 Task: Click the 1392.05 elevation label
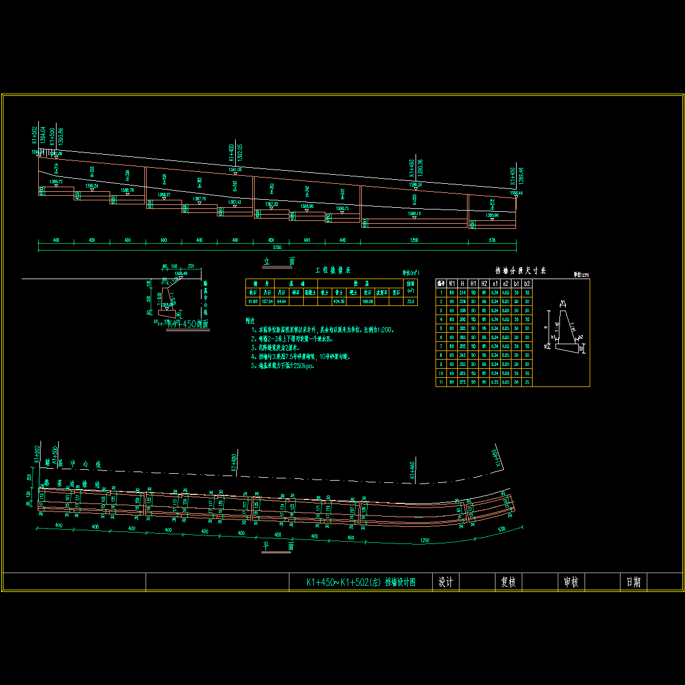pyautogui.click(x=240, y=152)
